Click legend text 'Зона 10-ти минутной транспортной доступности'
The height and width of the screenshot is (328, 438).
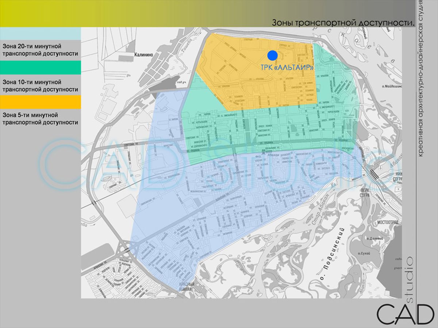(x=40, y=86)
